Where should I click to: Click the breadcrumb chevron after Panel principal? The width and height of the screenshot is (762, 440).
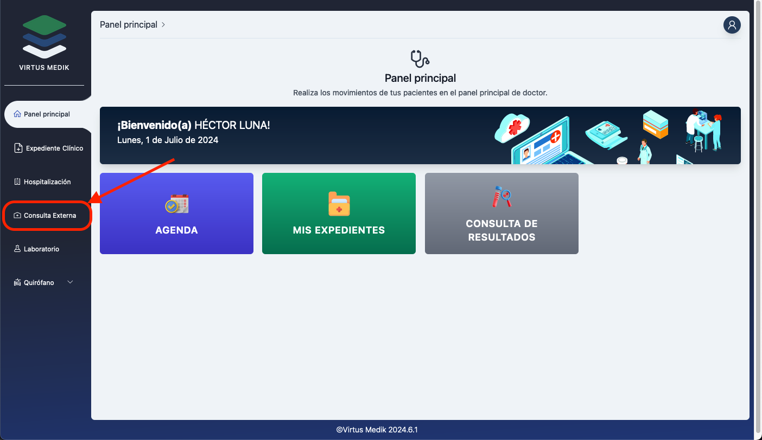click(x=163, y=25)
